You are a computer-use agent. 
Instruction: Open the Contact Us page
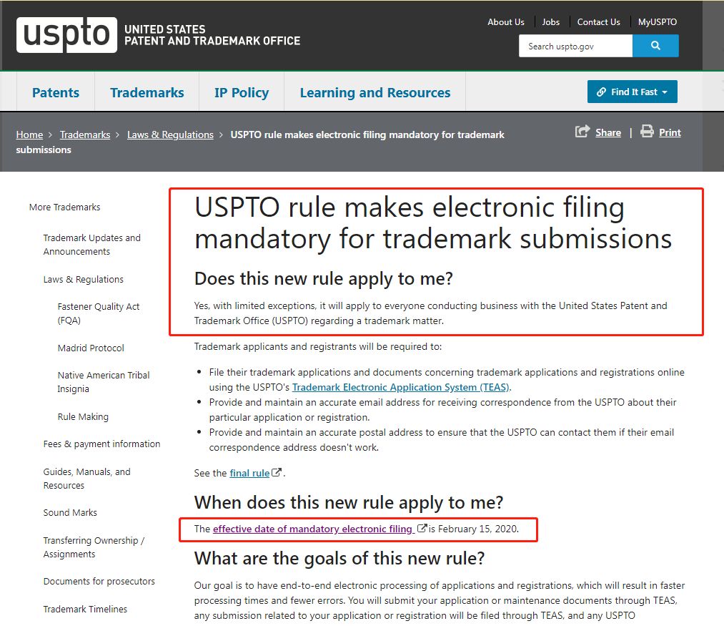coord(598,22)
